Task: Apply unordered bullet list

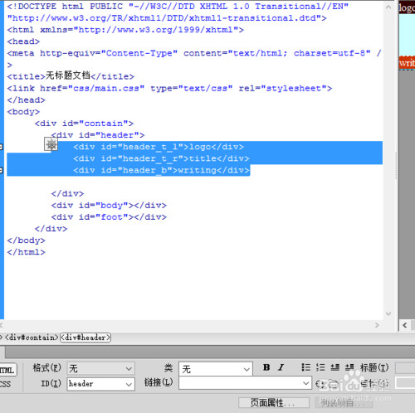Action: pos(305,367)
